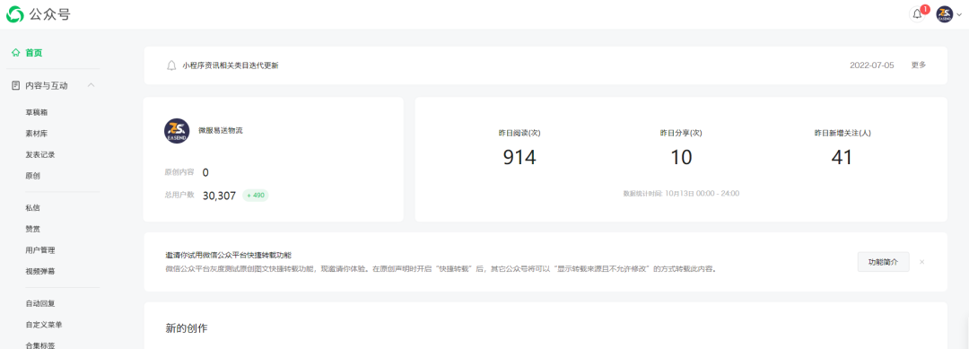Viewport: 969px width, 349px height.
Task: Open 自动回复 in the sidebar
Action: point(39,303)
